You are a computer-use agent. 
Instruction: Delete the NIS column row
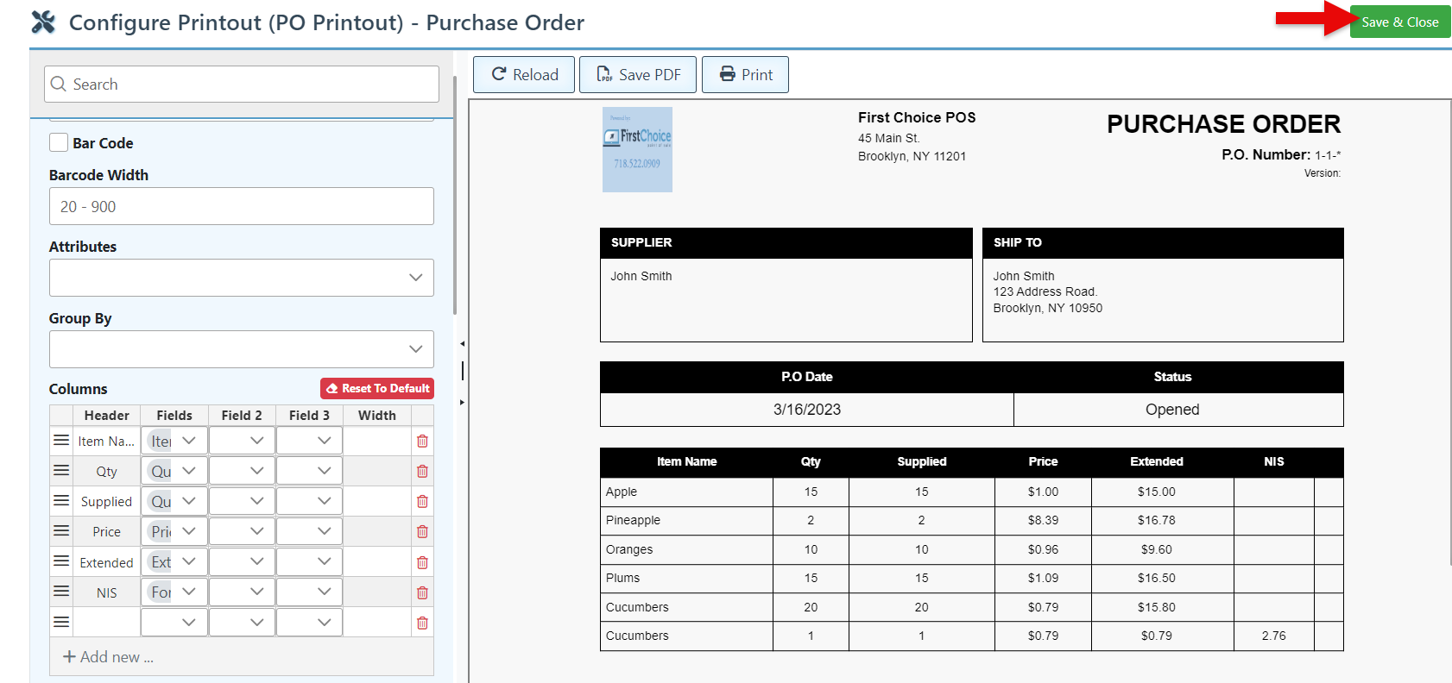click(x=422, y=593)
